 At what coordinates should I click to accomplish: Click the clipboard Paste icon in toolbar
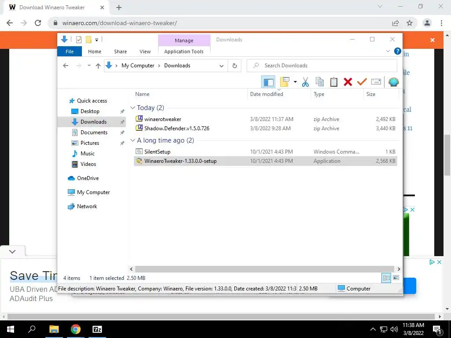point(334,82)
